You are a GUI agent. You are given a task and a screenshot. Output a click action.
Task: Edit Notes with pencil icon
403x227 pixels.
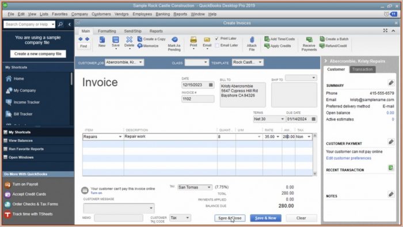pos(391,194)
